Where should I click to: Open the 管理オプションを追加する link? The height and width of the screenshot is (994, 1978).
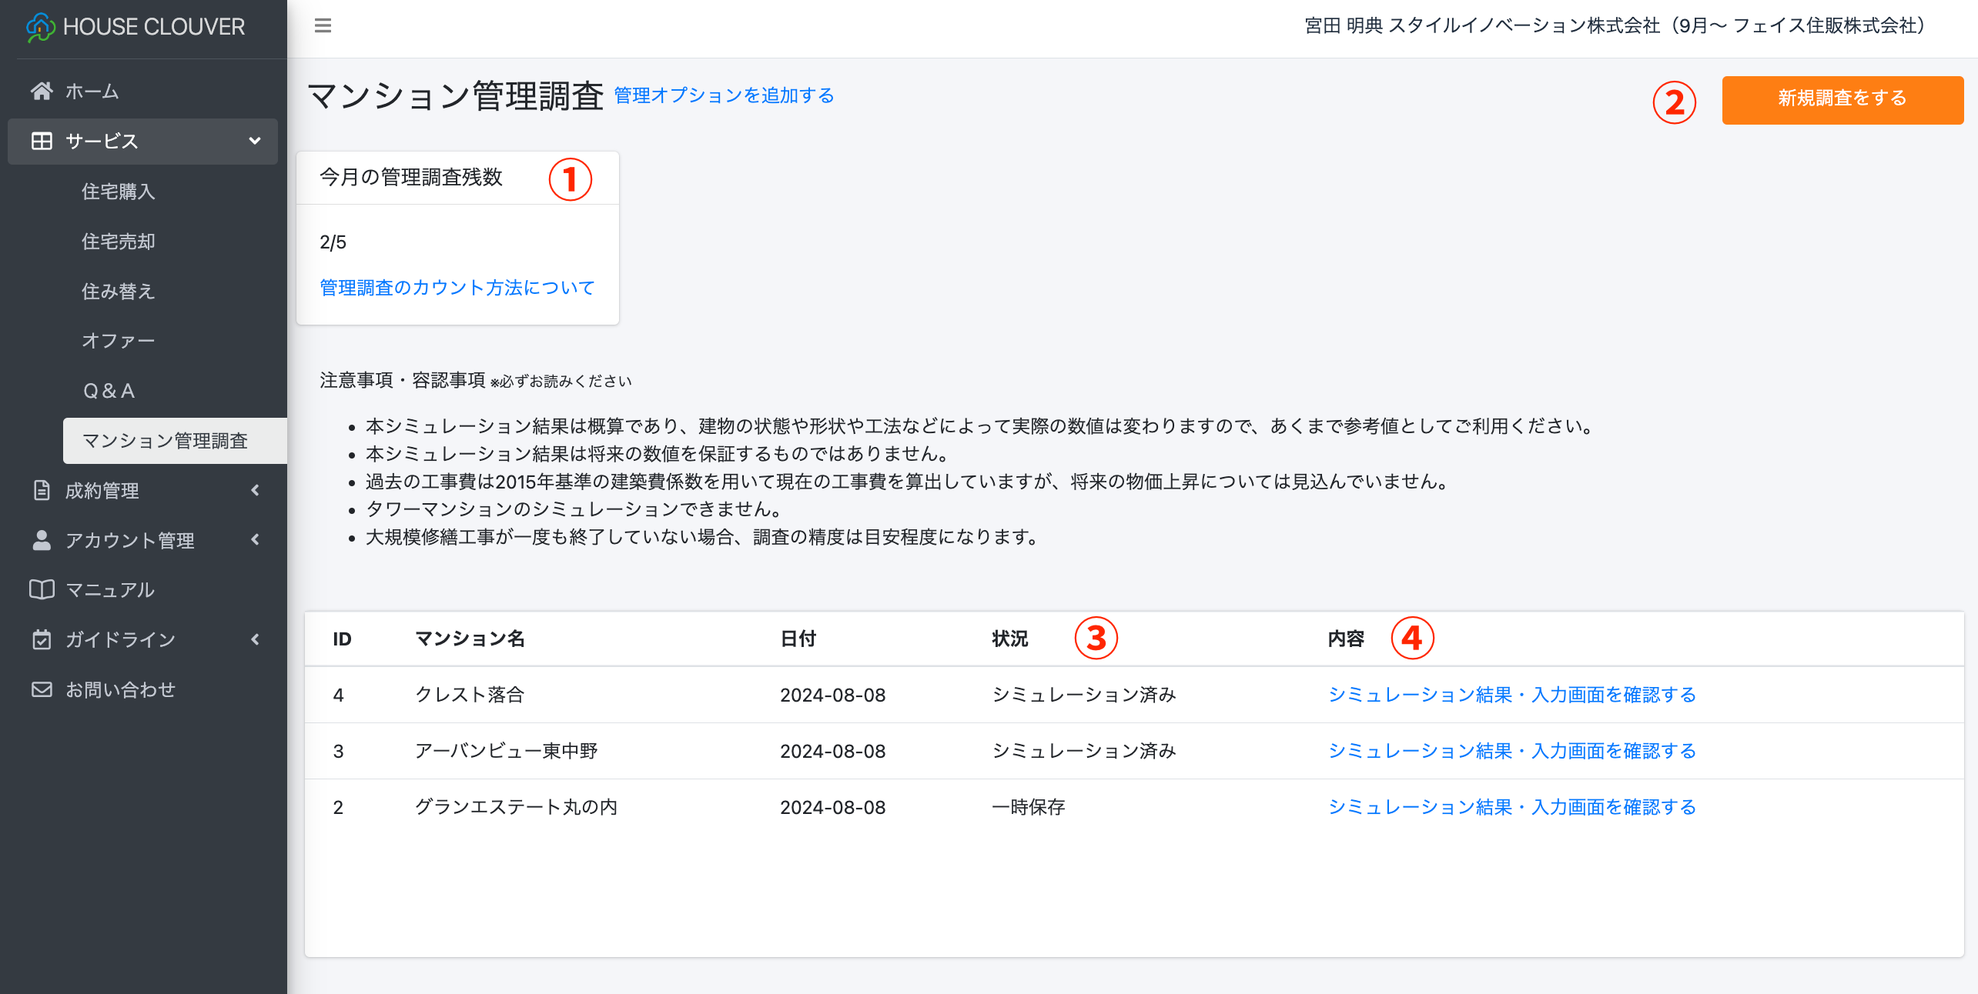[724, 95]
